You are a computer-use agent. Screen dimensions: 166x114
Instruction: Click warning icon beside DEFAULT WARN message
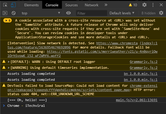4,61
